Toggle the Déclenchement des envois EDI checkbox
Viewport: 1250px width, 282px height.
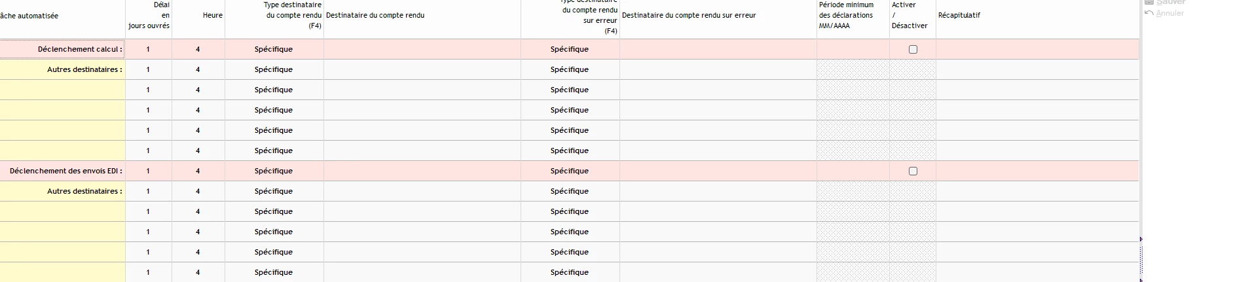[913, 171]
